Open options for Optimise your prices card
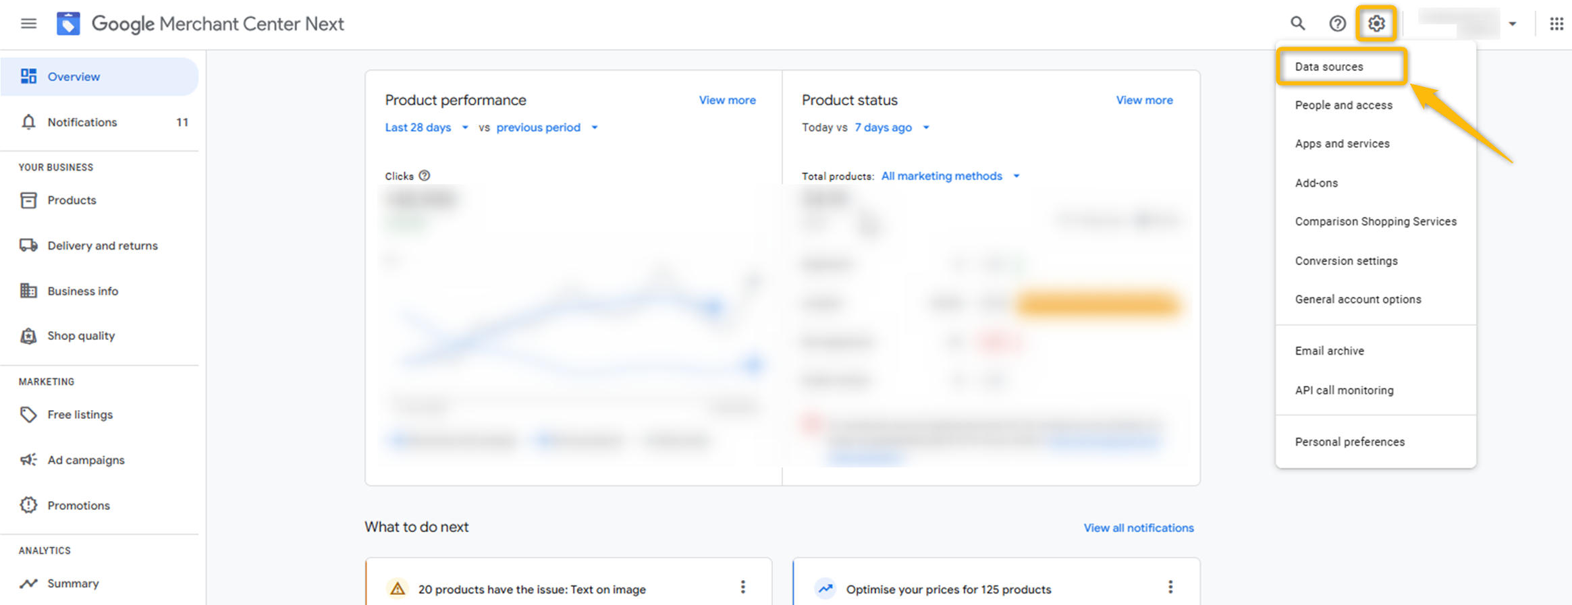 [x=1170, y=587]
